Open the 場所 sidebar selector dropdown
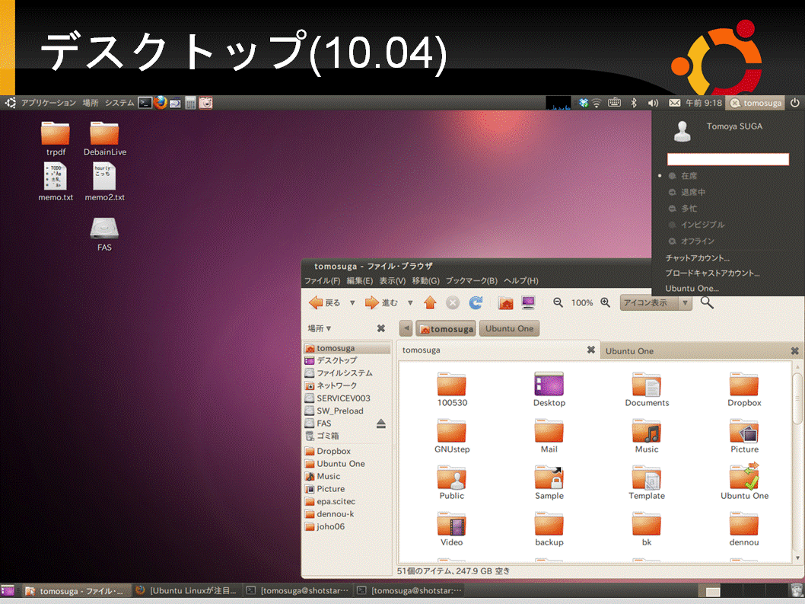805x604 pixels. (x=320, y=328)
